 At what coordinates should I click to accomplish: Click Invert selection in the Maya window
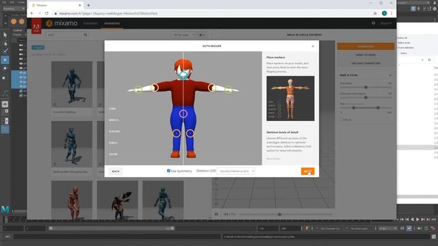[x=406, y=48]
